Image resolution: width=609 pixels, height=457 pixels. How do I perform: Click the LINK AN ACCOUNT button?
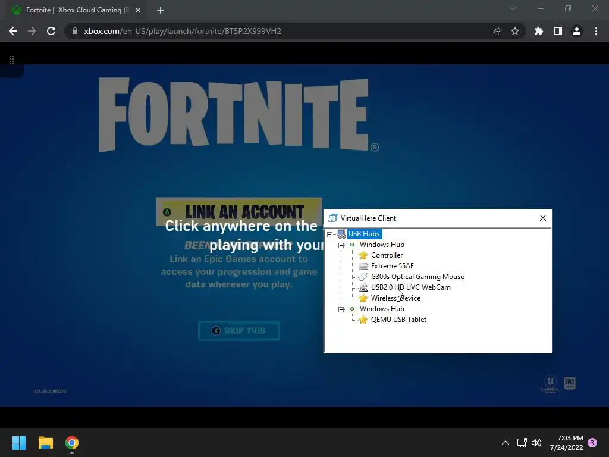[x=239, y=212]
